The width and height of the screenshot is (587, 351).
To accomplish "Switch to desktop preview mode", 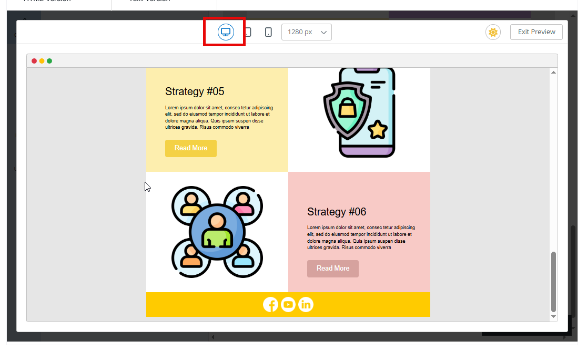I will pos(226,32).
